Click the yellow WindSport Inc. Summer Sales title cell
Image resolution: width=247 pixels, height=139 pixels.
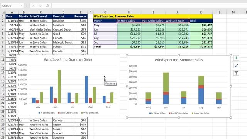click(x=153, y=16)
